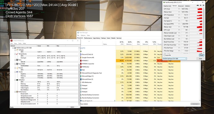
Task: Click Microsoft DirectX Diagnostic Tool process icon
Action: [x=81, y=73]
